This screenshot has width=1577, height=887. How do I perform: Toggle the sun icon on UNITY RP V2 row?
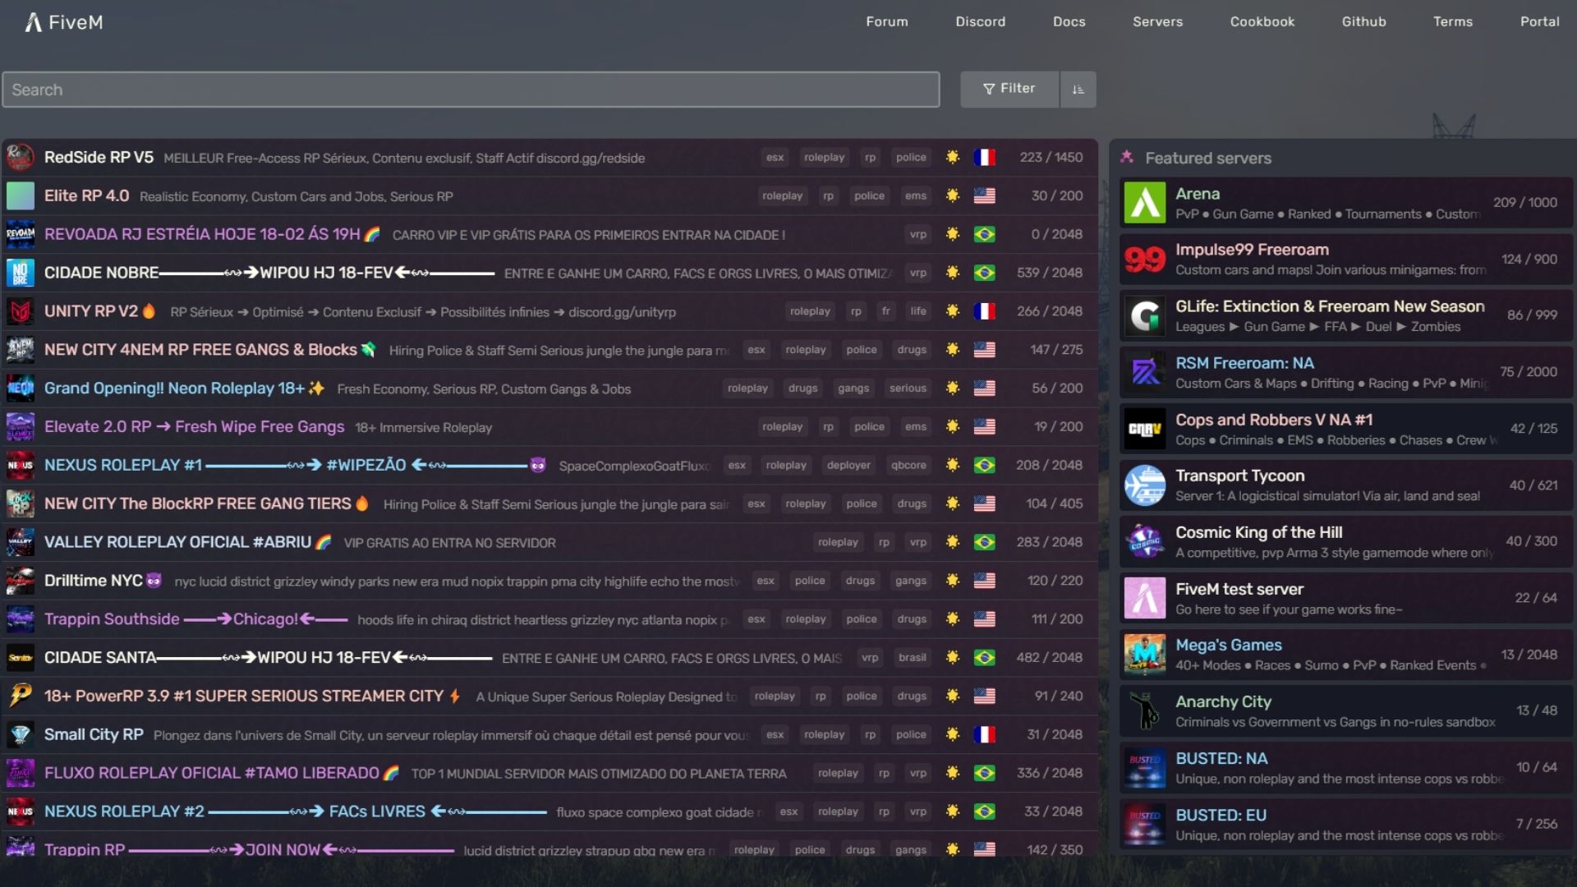pyautogui.click(x=952, y=311)
